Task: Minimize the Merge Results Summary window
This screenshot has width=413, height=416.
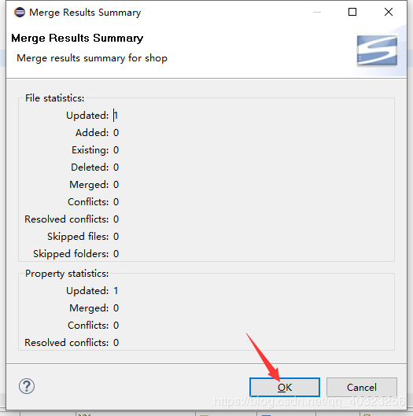Action: click(317, 12)
